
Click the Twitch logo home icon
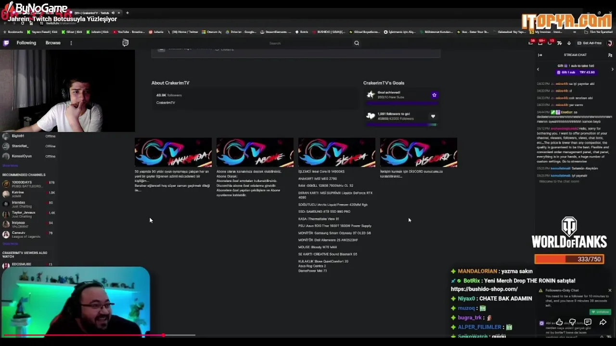[6, 43]
